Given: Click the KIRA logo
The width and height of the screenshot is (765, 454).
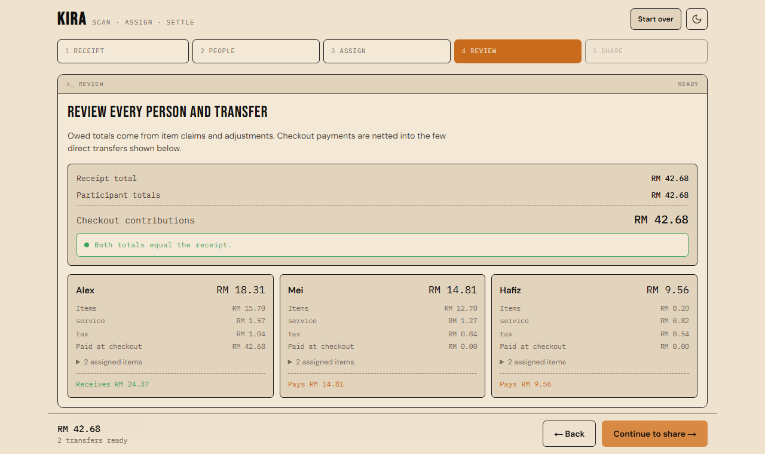Looking at the screenshot, I should click(x=72, y=19).
